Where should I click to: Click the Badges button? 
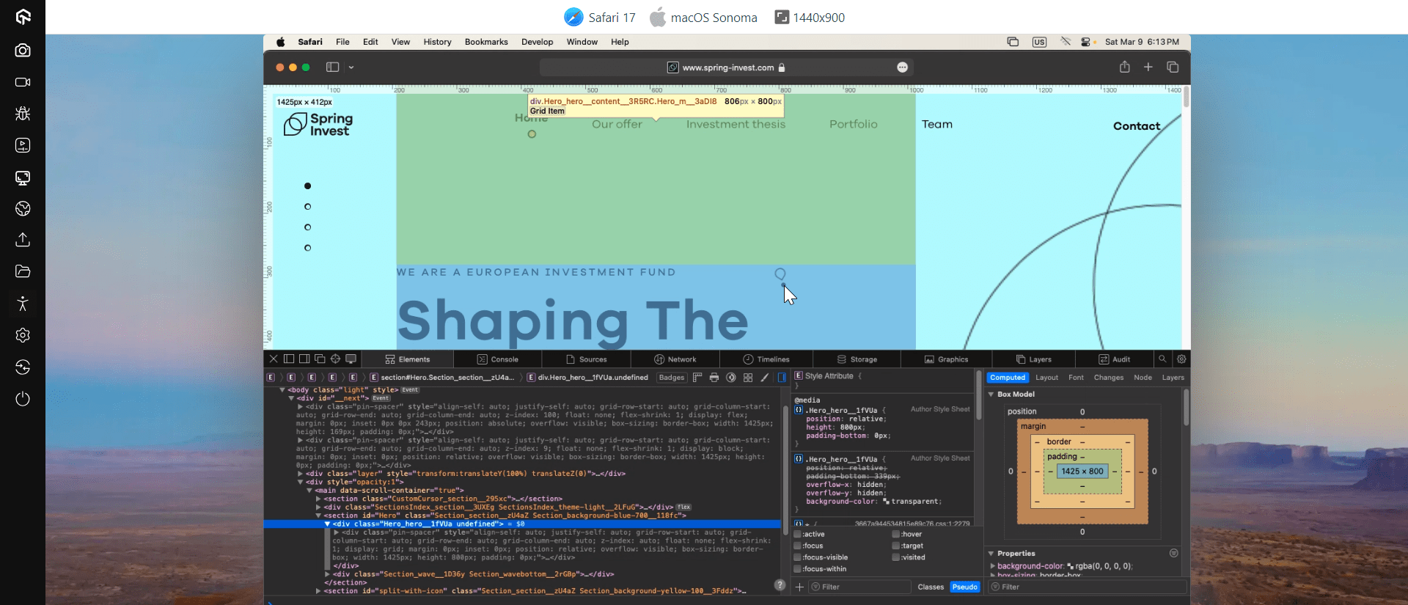pos(671,378)
